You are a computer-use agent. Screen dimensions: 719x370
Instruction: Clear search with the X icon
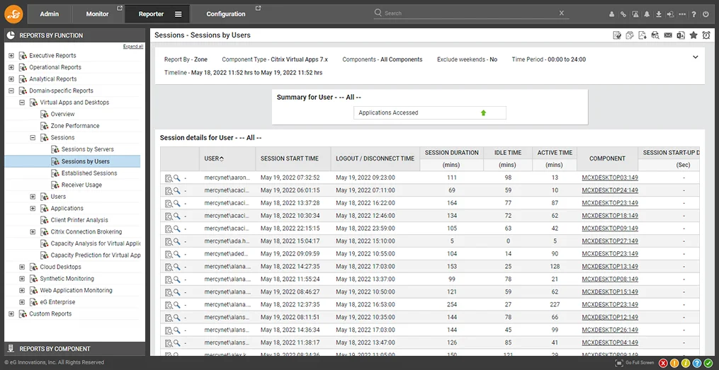tap(561, 13)
